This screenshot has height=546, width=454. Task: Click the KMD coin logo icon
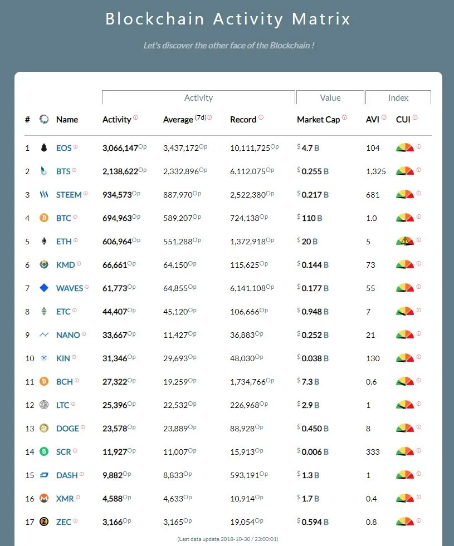tap(44, 264)
